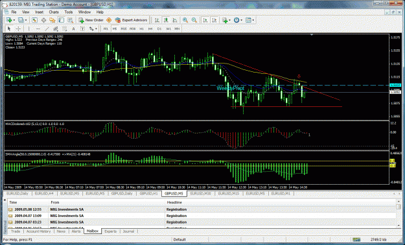Open the Window menu
Viewport: 405px width, 245px height.
[84, 12]
